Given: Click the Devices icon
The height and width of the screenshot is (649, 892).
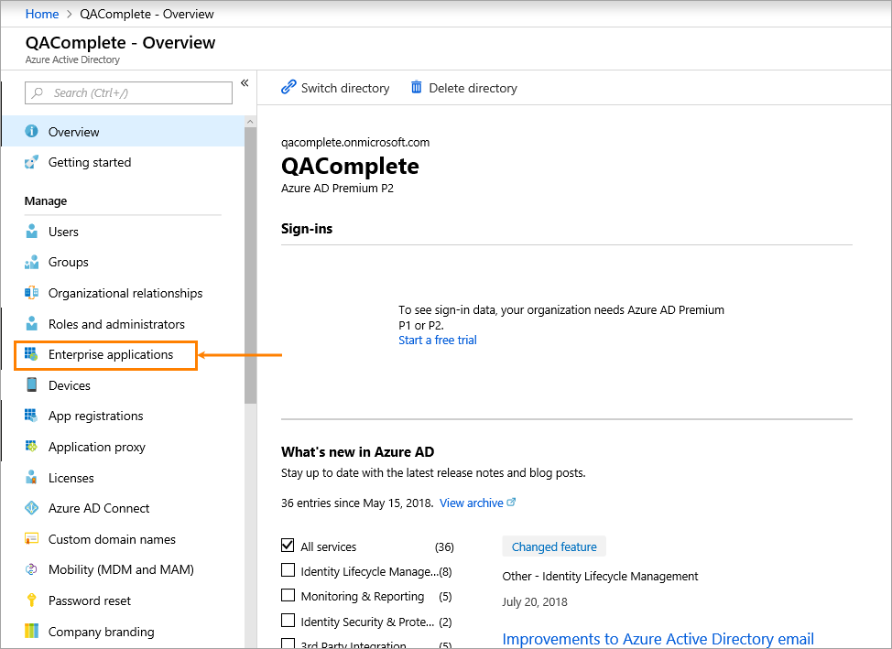Looking at the screenshot, I should click(x=32, y=385).
